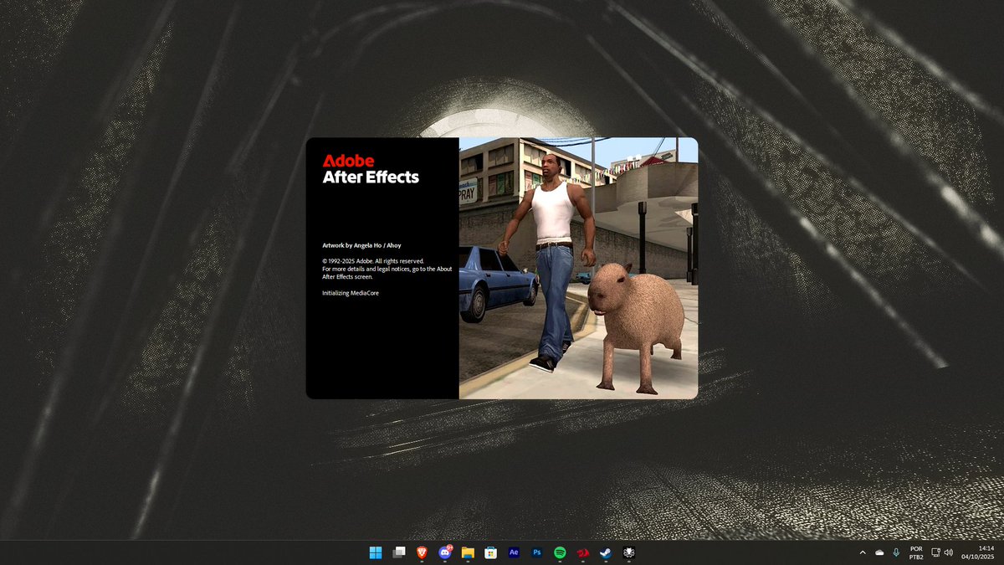Open network settings tray icon
Screen dimensions: 1004x565
(935, 552)
